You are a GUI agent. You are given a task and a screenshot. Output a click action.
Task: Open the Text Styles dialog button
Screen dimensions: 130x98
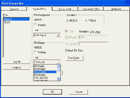coord(75,58)
